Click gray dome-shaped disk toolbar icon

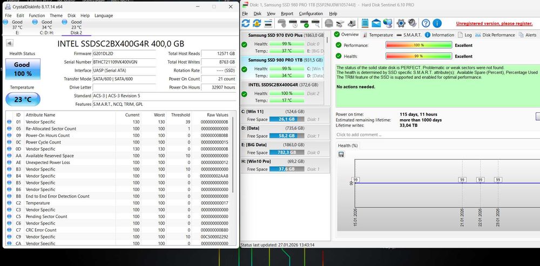[329, 23]
